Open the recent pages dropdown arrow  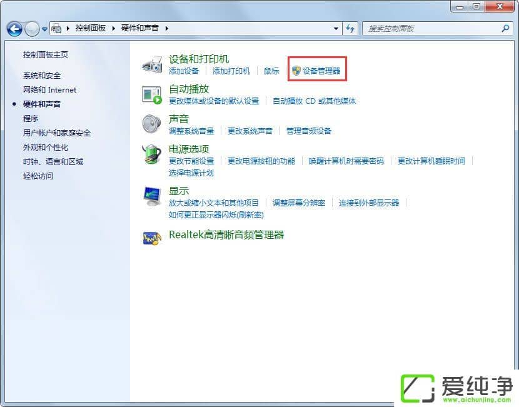click(45, 29)
